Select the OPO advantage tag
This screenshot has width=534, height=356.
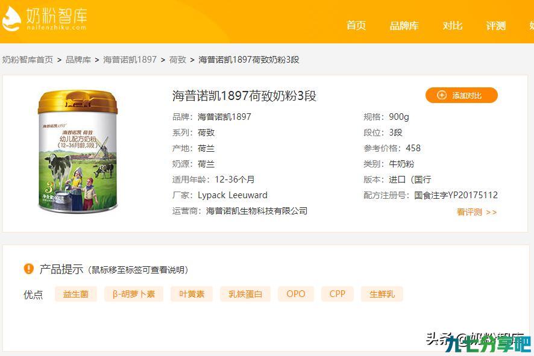(x=296, y=294)
